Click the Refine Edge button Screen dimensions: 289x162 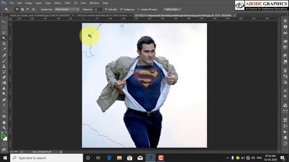(x=172, y=9)
